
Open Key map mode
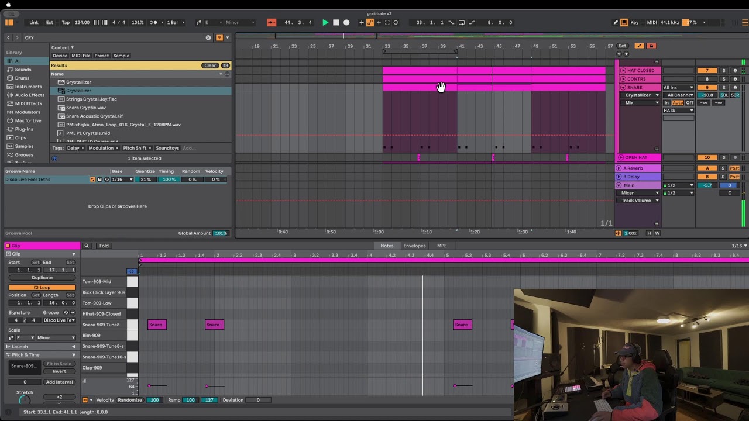pos(634,22)
